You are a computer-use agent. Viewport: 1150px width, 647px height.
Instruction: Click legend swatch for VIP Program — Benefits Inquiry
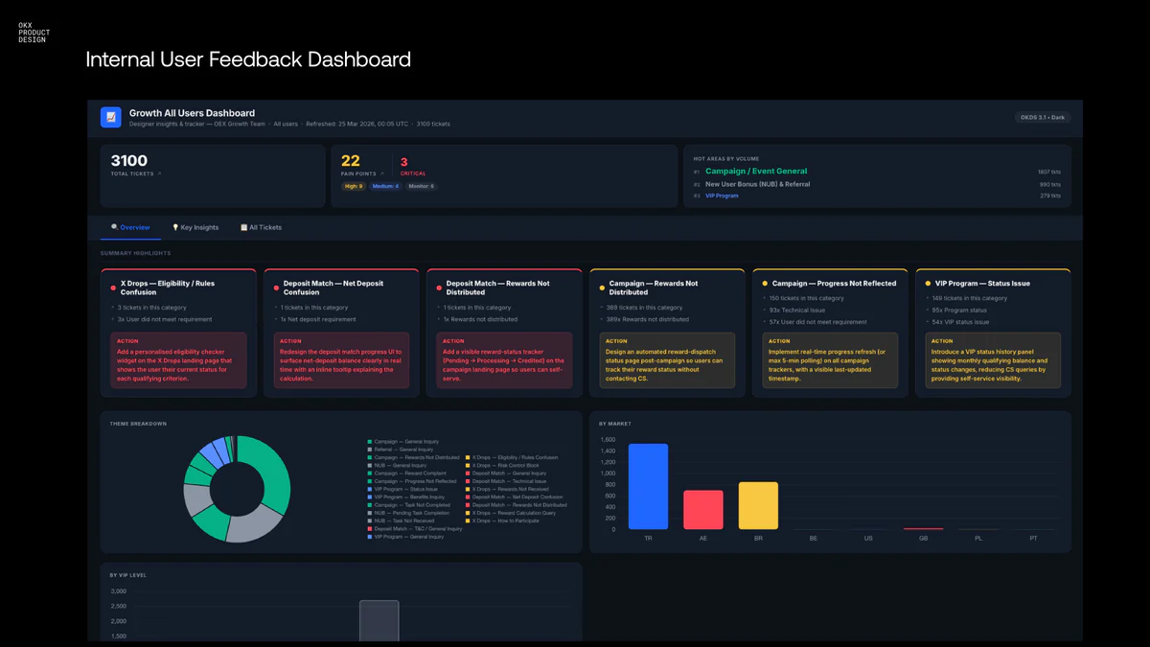tap(370, 497)
